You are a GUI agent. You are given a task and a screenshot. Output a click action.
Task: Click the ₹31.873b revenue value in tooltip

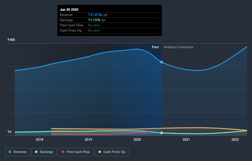click(x=95, y=15)
